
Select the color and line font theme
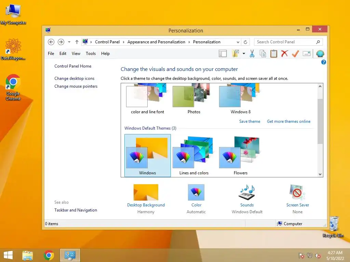pos(148,99)
